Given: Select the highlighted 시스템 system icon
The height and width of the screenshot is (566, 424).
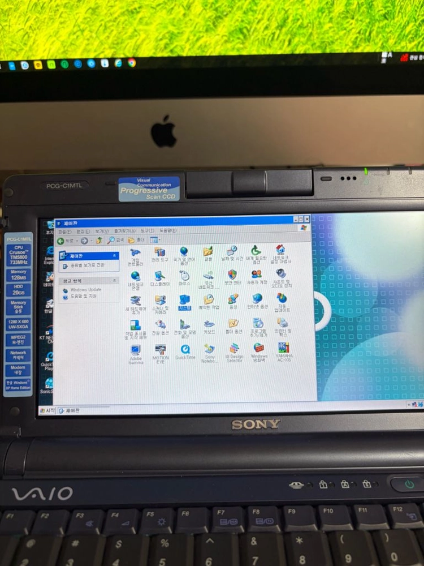Looking at the screenshot, I should click(185, 302).
